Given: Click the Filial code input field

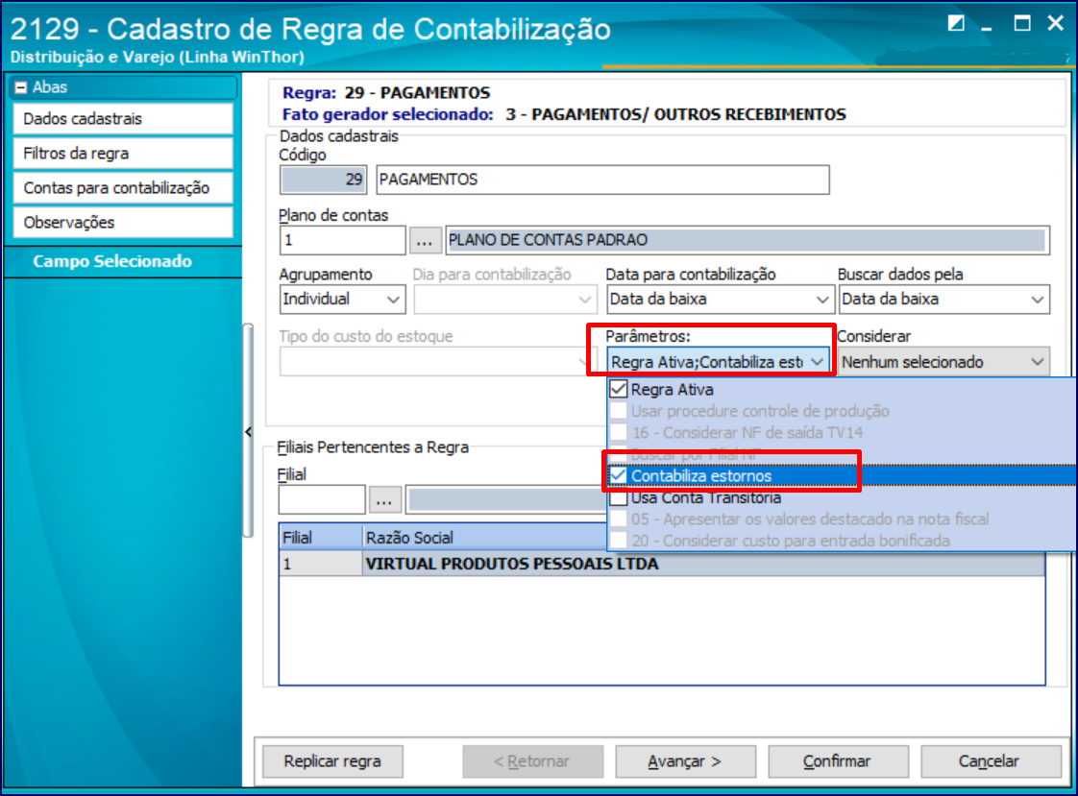Looking at the screenshot, I should tap(322, 500).
